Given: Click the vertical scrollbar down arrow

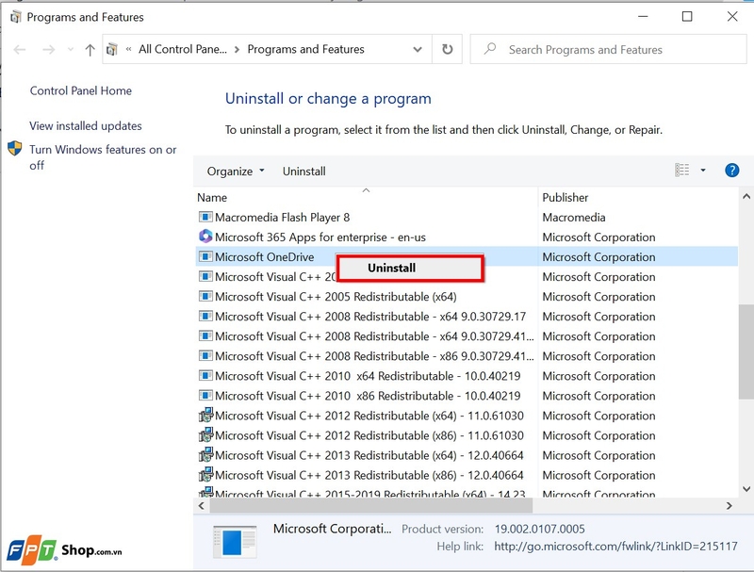Looking at the screenshot, I should [746, 489].
